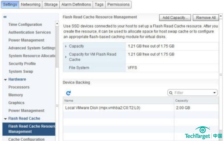Collapse the left navigation pane using double-arrow icon

(x=4, y=17)
